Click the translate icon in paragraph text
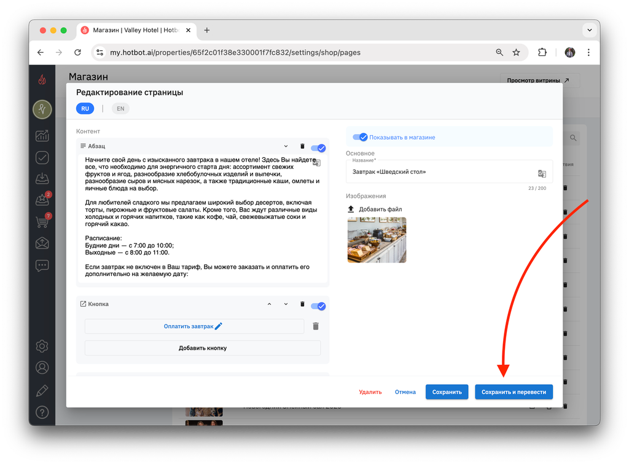Image resolution: width=629 pixels, height=464 pixels. click(316, 163)
